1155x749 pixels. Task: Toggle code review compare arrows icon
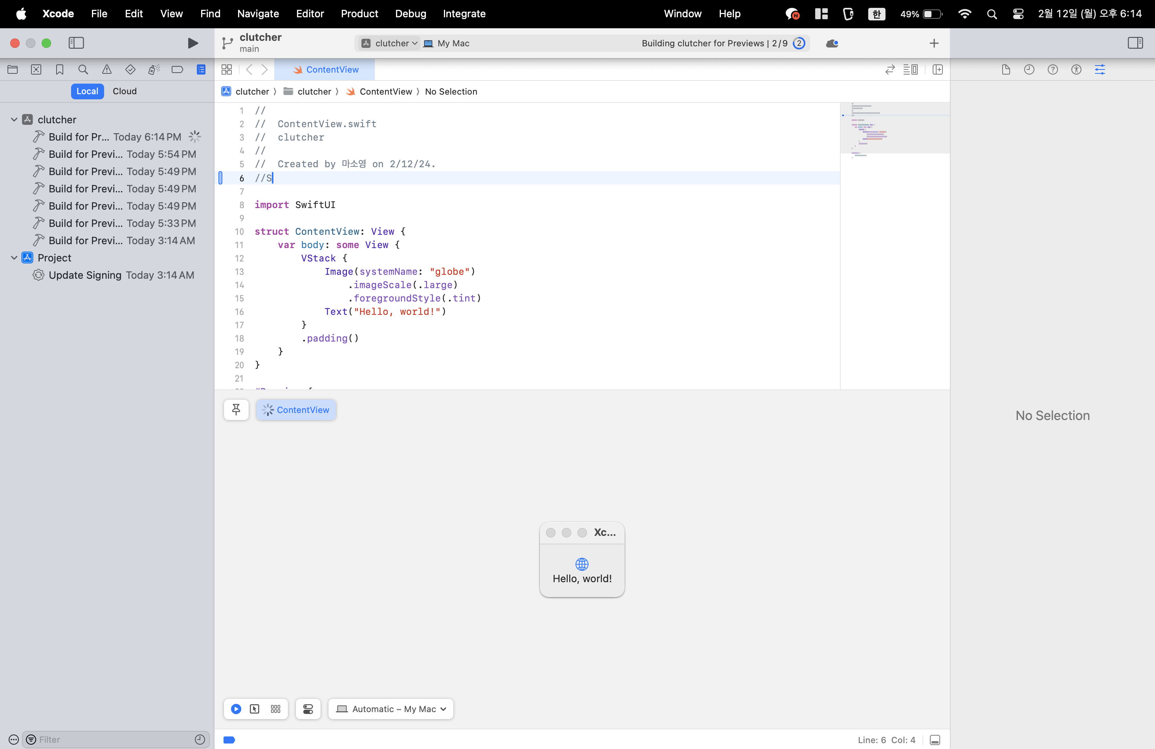[890, 69]
